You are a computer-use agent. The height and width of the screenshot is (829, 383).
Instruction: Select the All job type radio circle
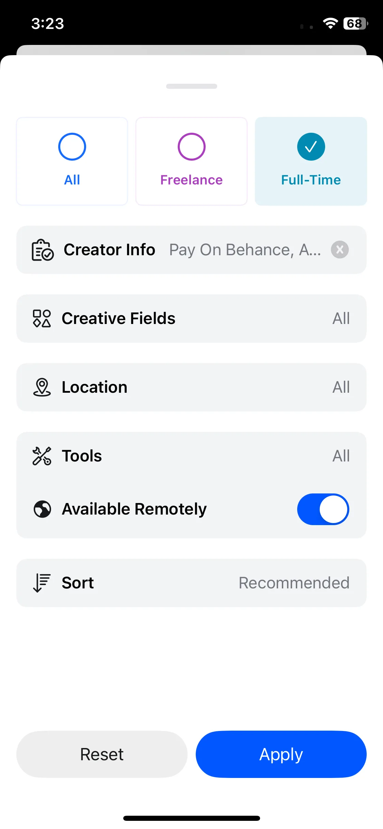(72, 147)
